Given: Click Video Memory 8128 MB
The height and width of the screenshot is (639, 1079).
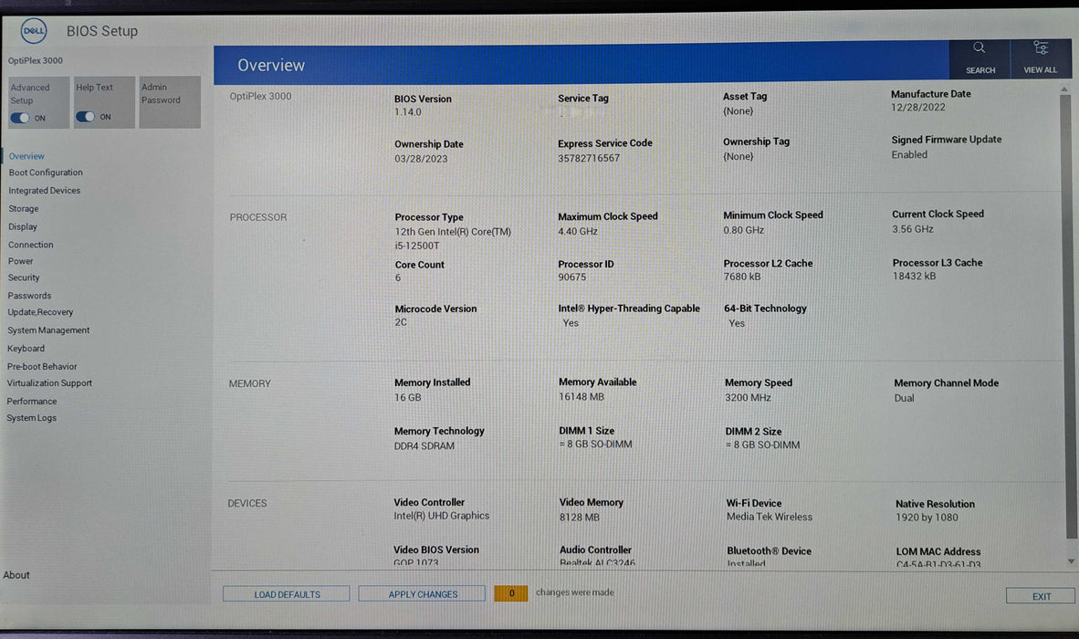Looking at the screenshot, I should coord(580,518).
